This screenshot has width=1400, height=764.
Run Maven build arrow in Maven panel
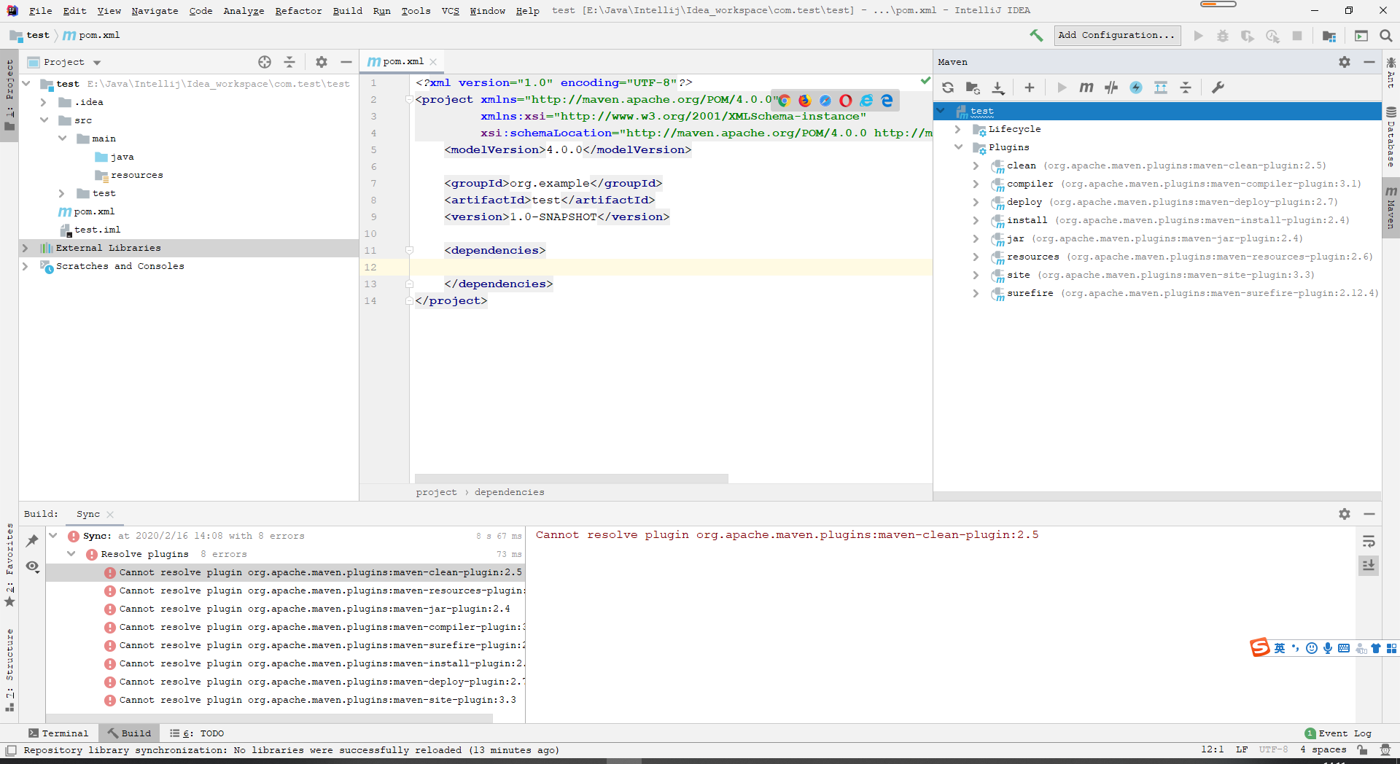(x=1062, y=87)
